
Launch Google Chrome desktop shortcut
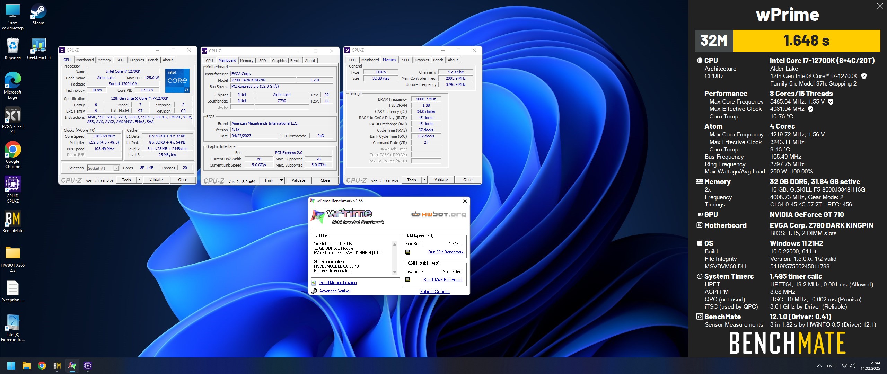point(13,155)
